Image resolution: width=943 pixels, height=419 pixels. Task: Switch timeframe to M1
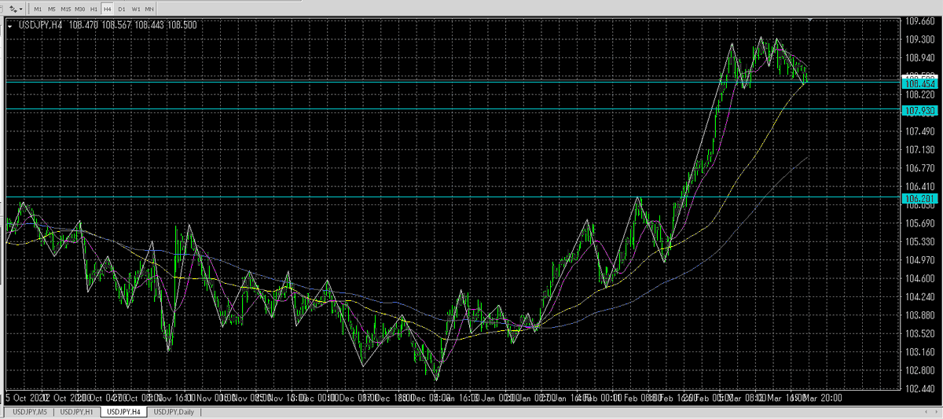point(38,8)
